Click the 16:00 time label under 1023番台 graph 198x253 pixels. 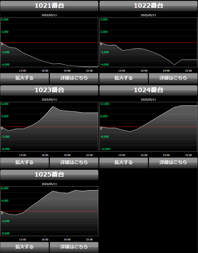(45, 155)
